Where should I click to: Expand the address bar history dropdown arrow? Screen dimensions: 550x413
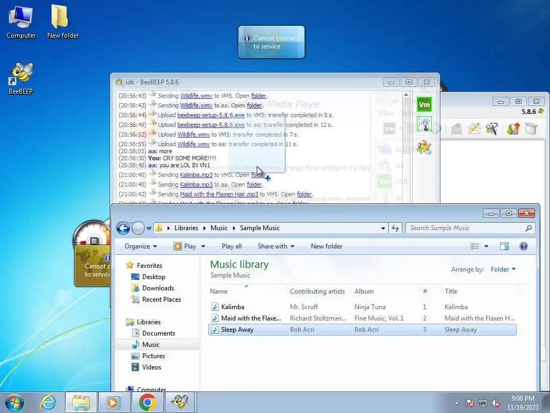(x=382, y=228)
